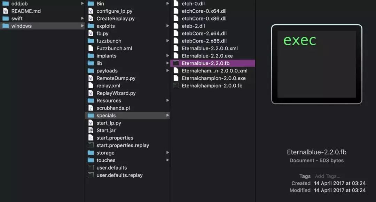This screenshot has width=376, height=202.
Task: Click the Bin folder icon
Action: point(91,3)
